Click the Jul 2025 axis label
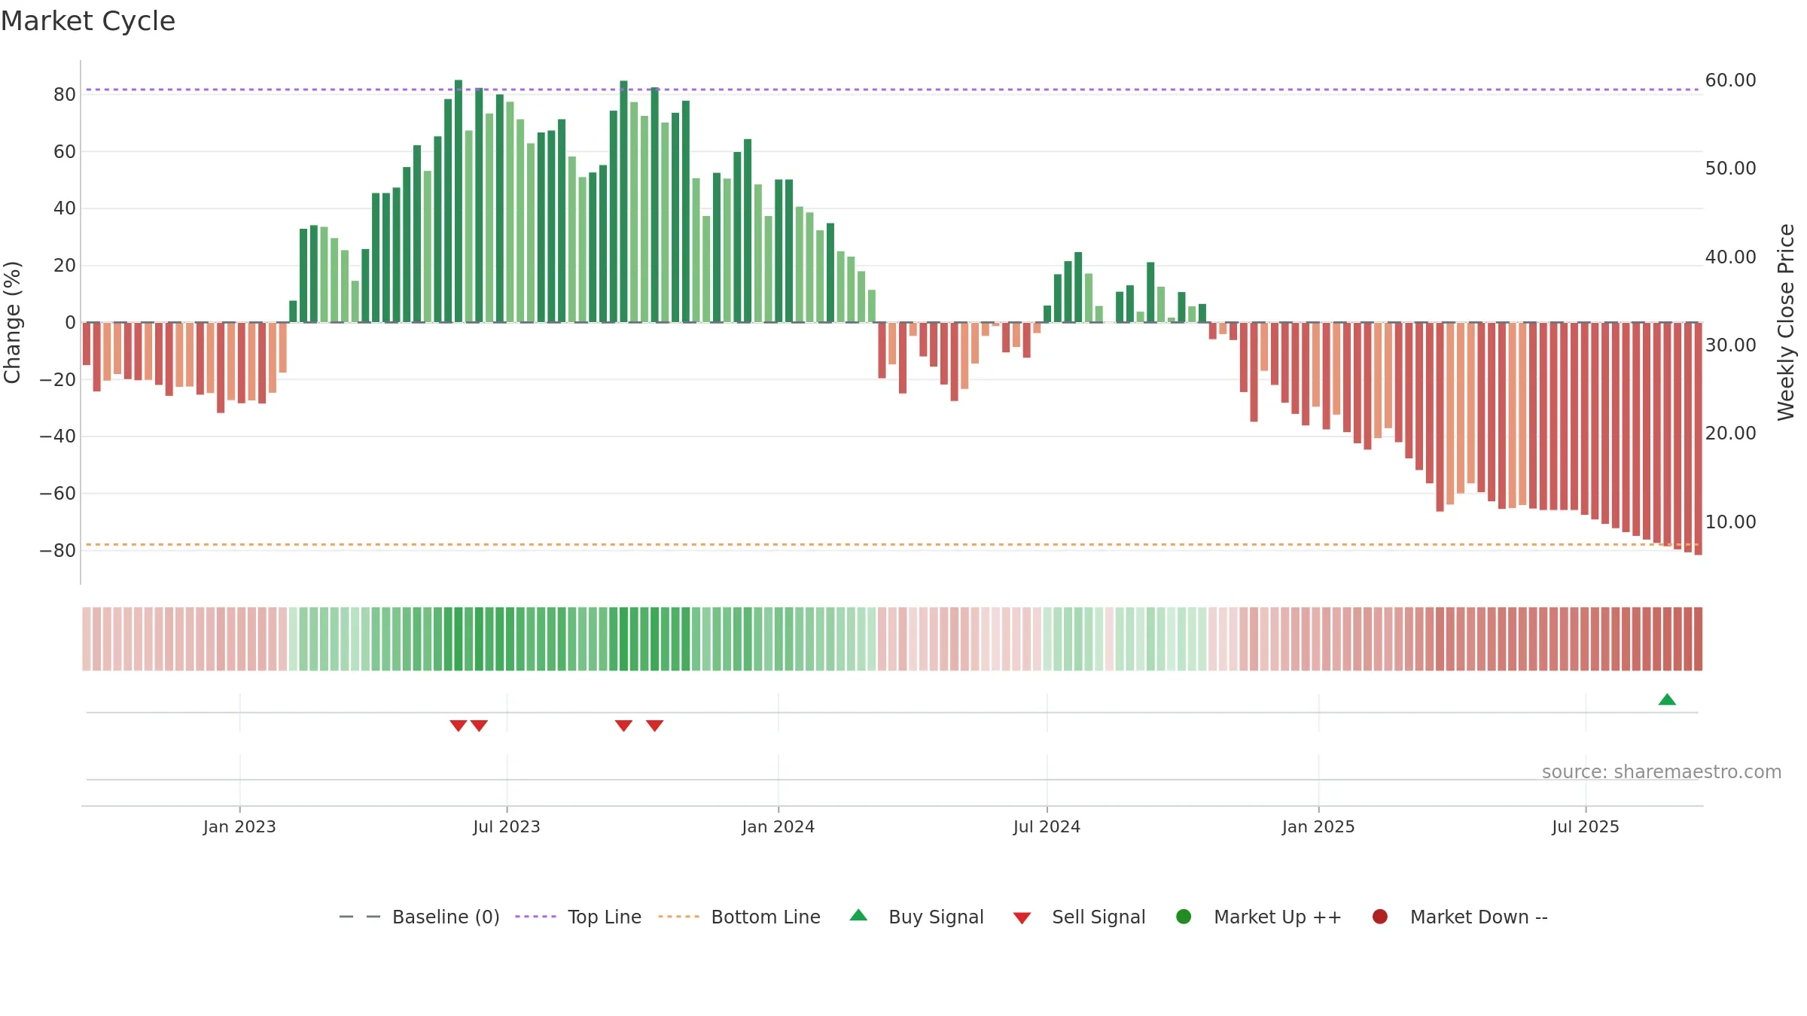 point(1586,826)
